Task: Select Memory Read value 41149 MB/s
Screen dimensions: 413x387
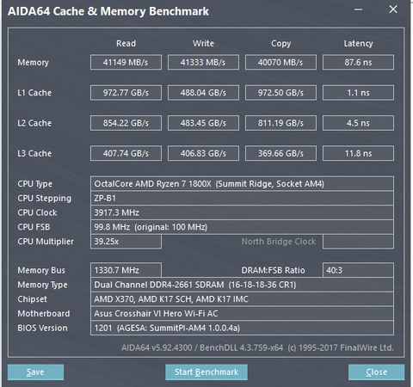Action: pos(126,62)
